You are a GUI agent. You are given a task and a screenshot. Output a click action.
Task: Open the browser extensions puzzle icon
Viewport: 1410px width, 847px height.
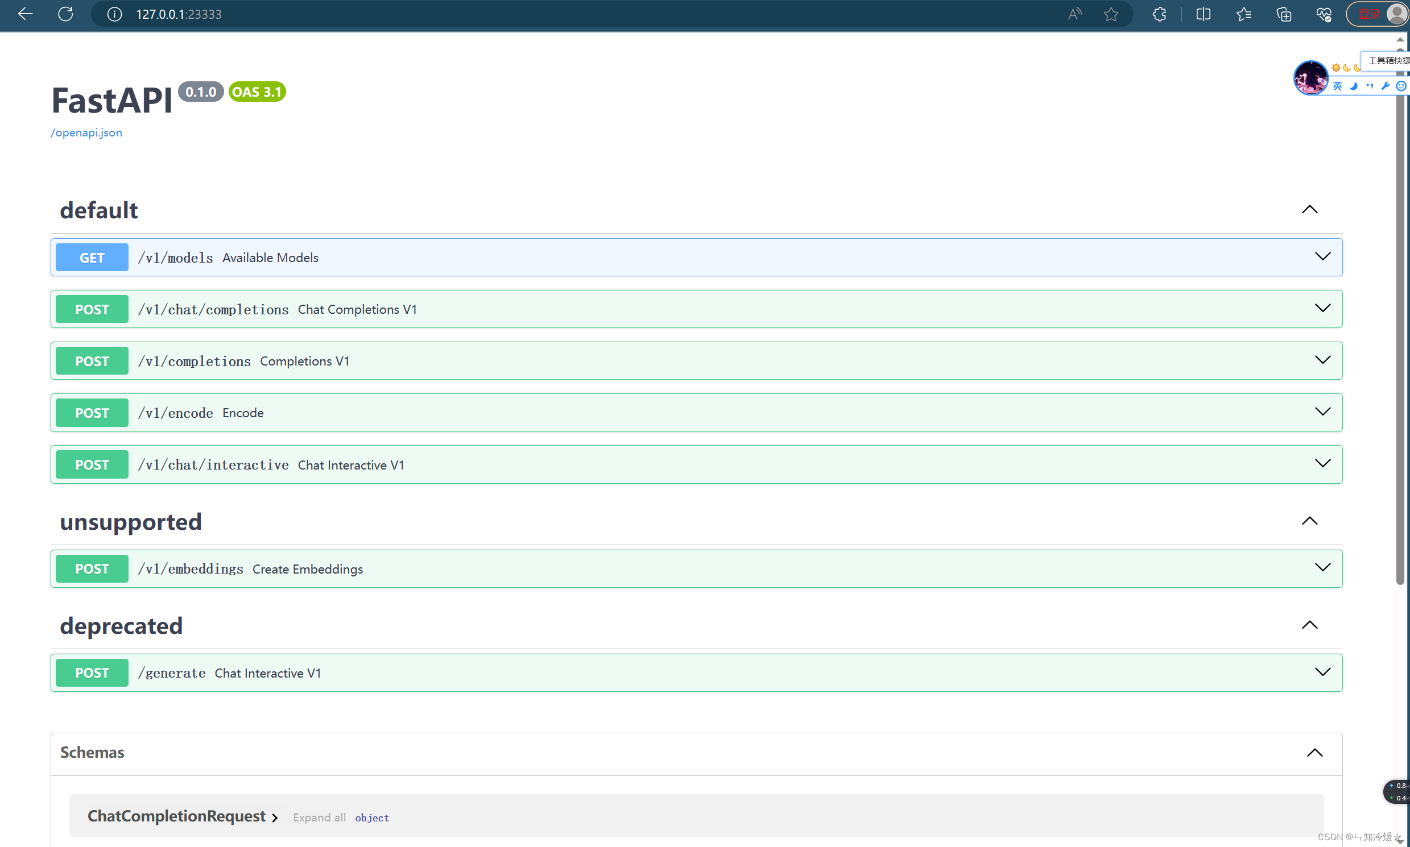pos(1159,14)
